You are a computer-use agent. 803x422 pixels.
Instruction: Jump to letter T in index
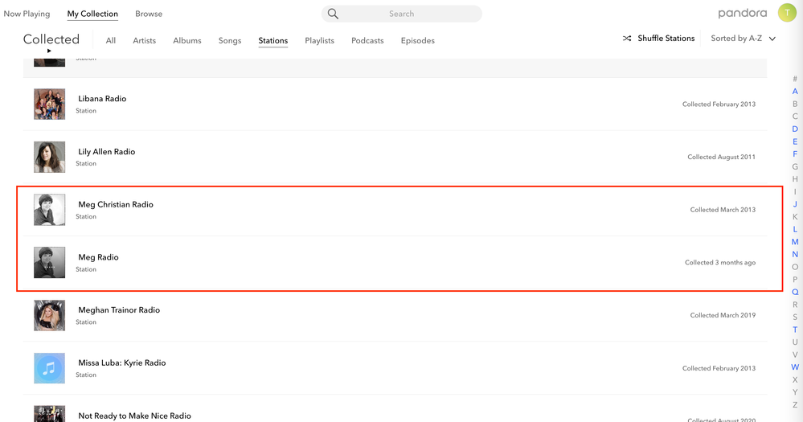(795, 330)
